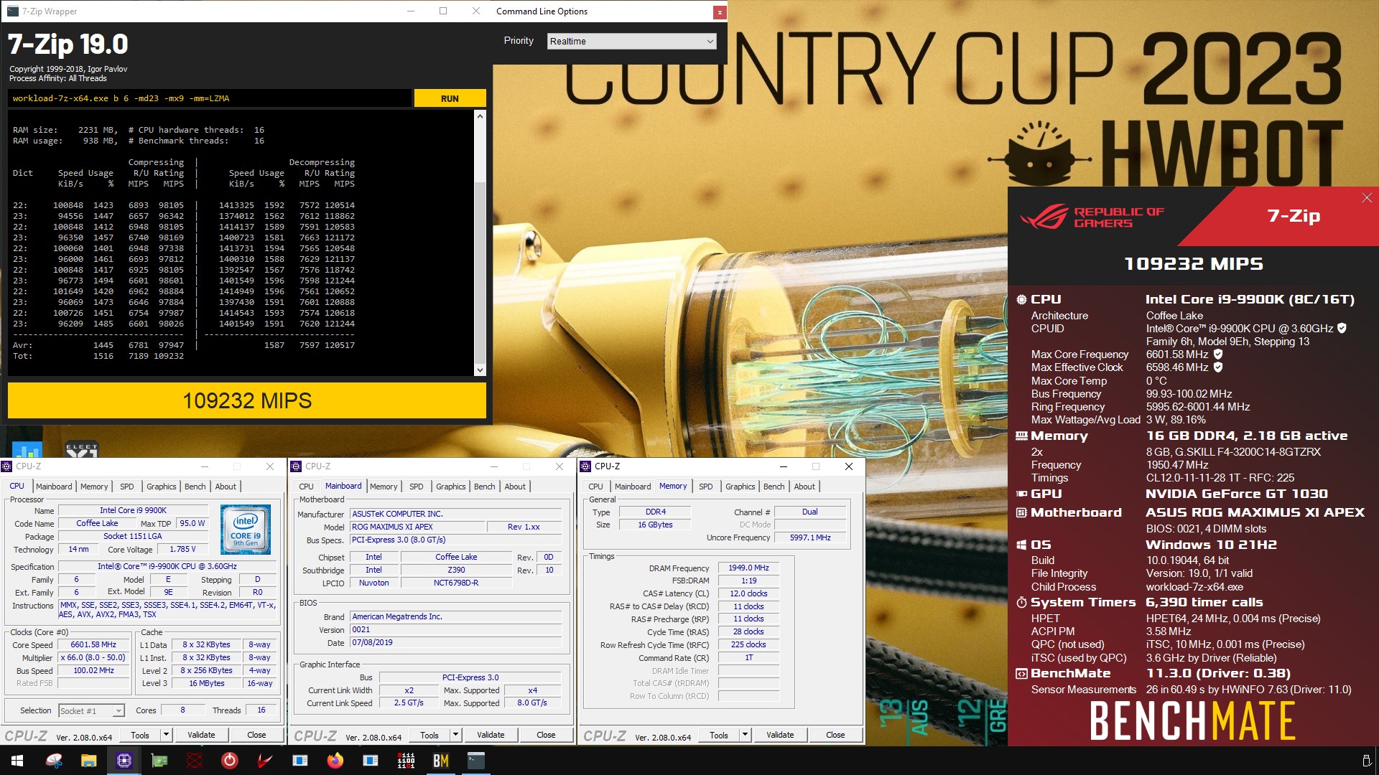Screen dimensions: 1379x775
Task: Click the Motherboard section icon in BenchMate panel
Action: coord(1021,513)
